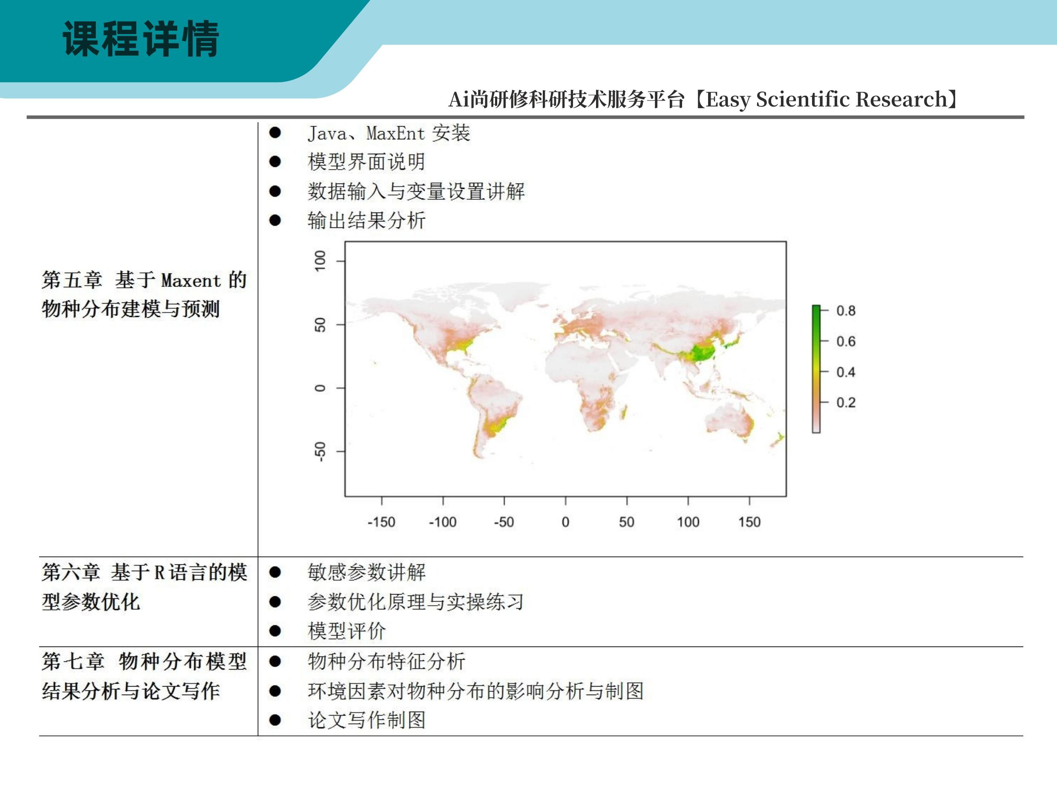Image resolution: width=1057 pixels, height=799 pixels.
Task: Click the green-to-pink color legend bar
Action: [816, 369]
